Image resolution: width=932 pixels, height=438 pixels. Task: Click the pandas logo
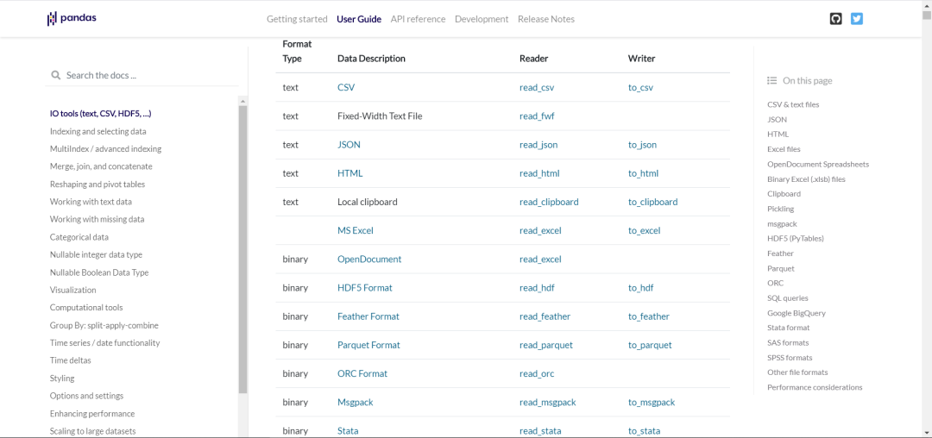(72, 18)
